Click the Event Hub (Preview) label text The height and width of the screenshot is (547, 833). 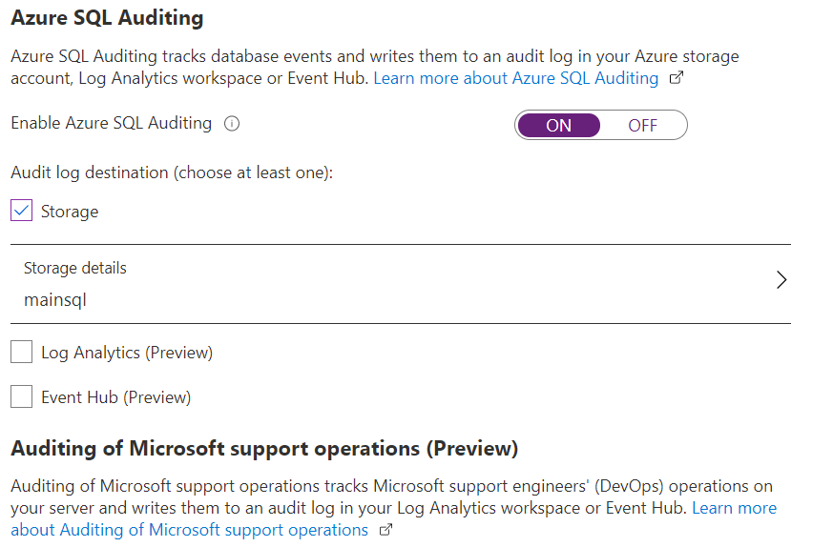tap(115, 397)
